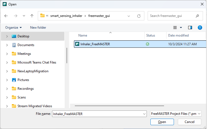Close the Open dialog

click(x=202, y=4)
